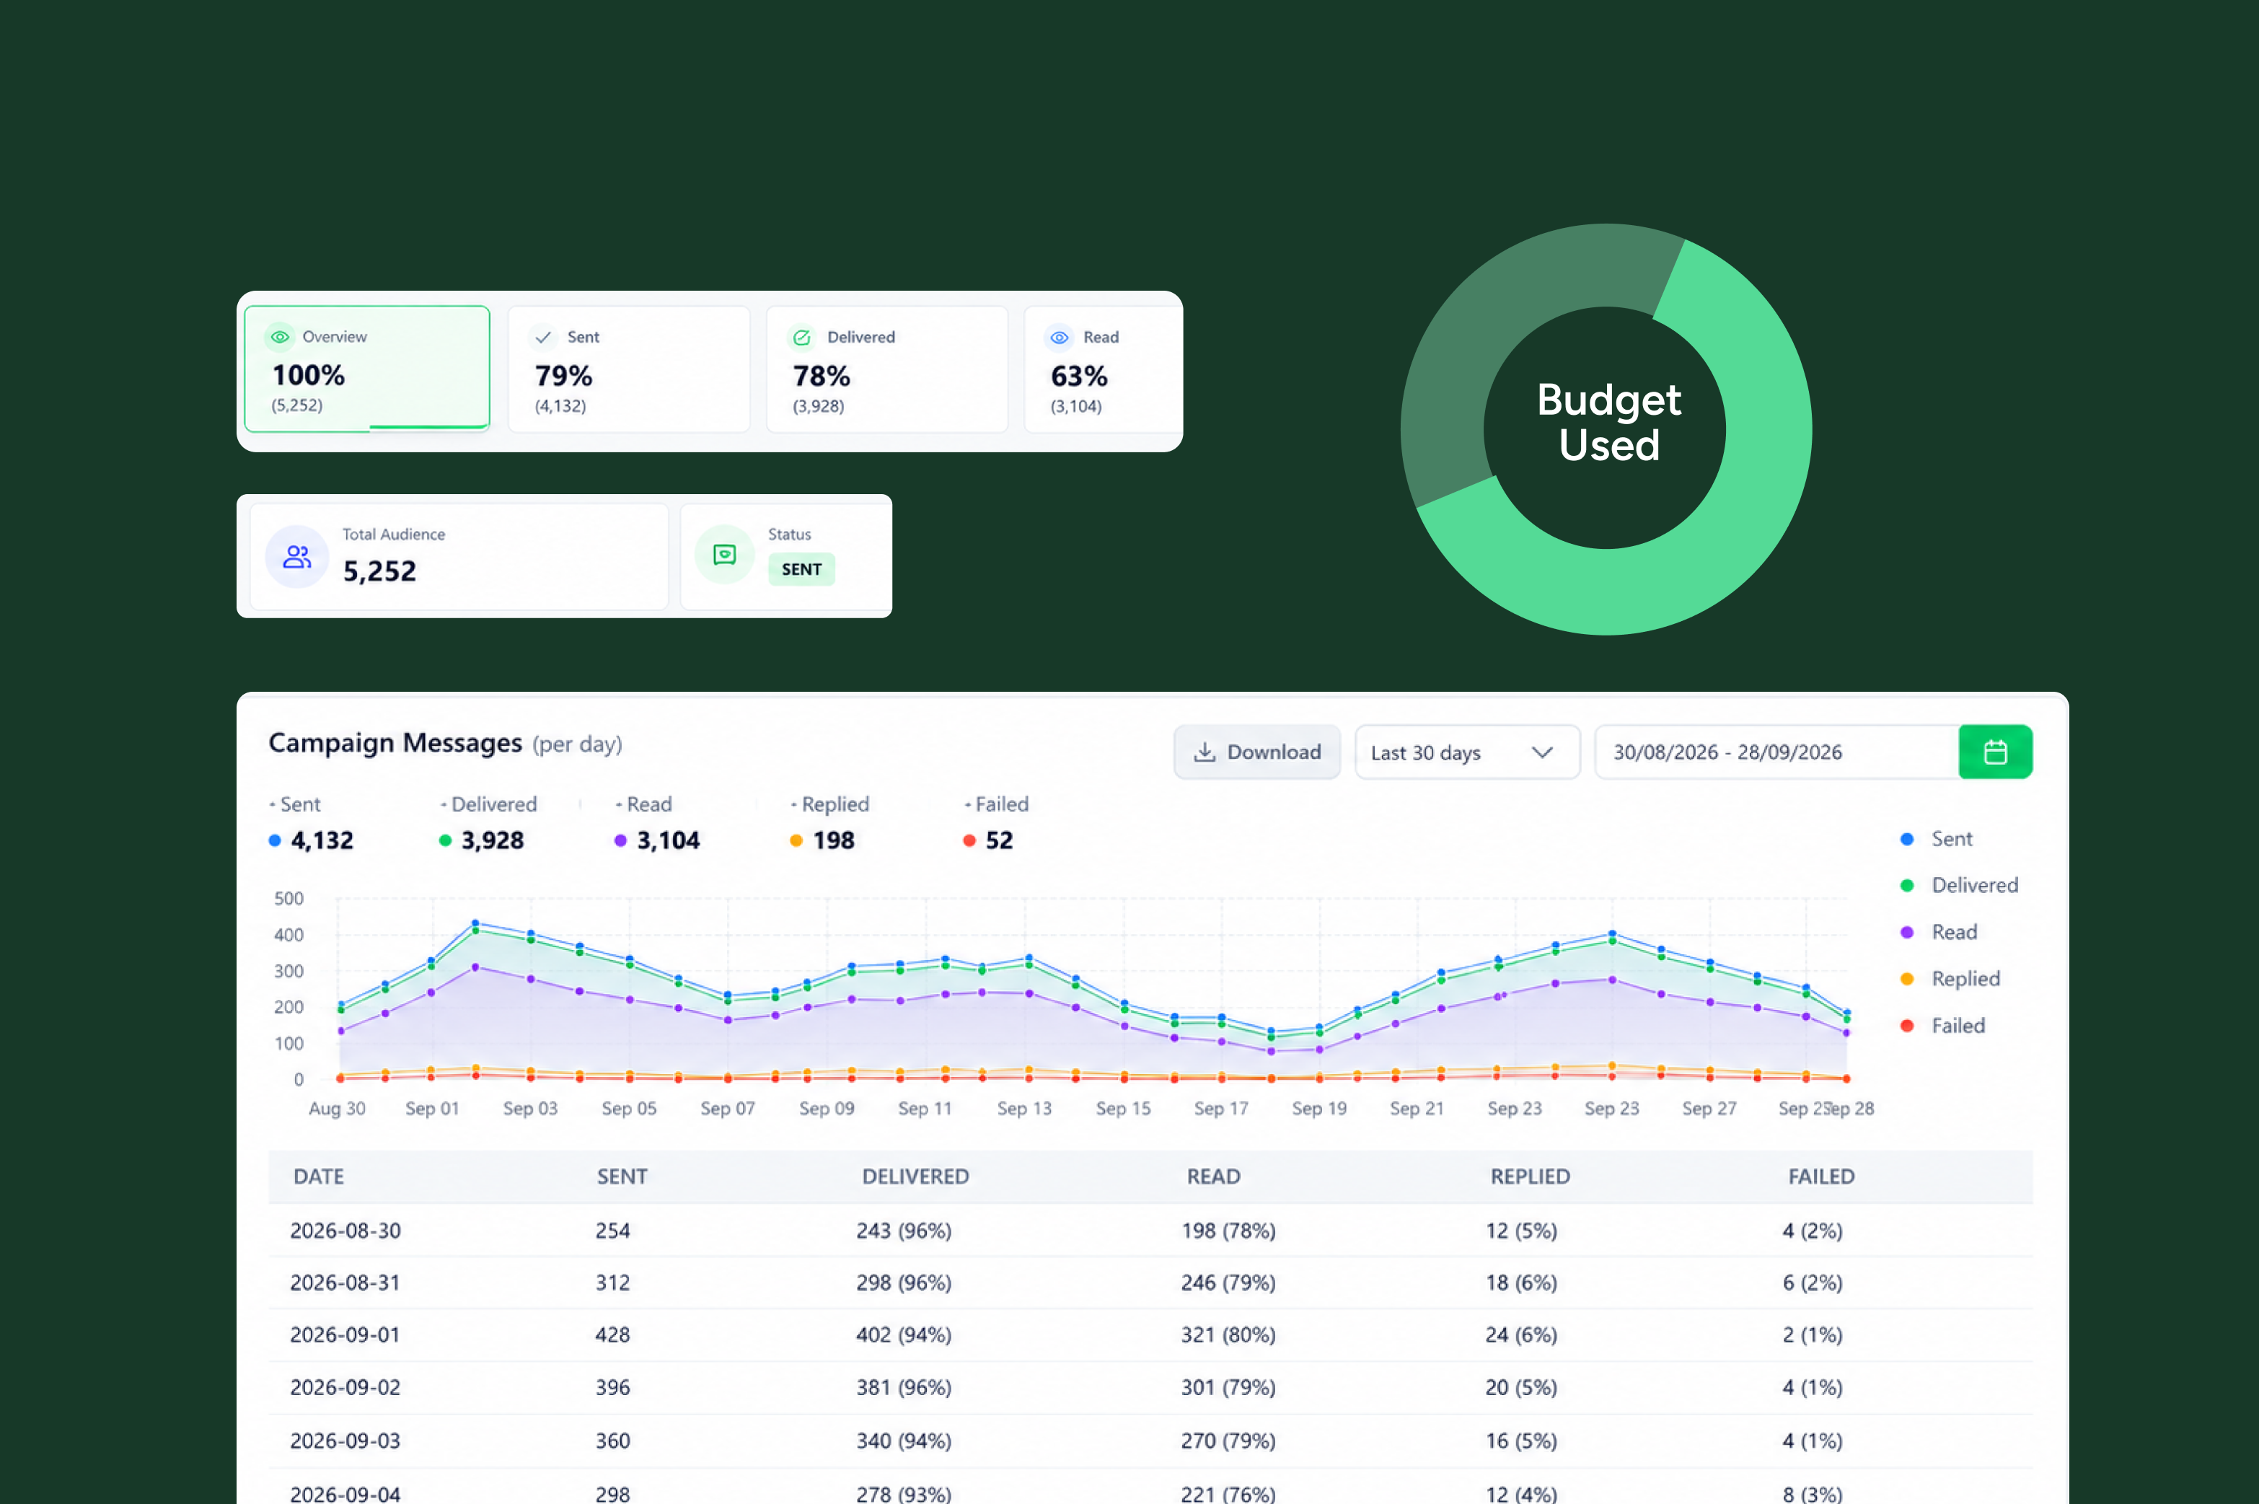Sort table by REPLIED column header
The width and height of the screenshot is (2259, 1504).
(x=1531, y=1177)
